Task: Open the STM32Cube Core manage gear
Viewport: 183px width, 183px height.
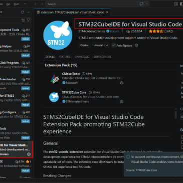Action: point(122,101)
